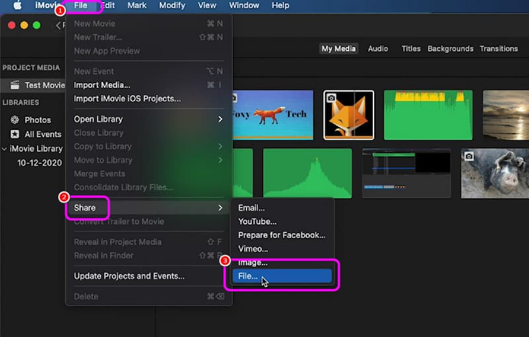Select the orange fox photo thumbnail
Screen dimensions: 529x337
[348, 115]
